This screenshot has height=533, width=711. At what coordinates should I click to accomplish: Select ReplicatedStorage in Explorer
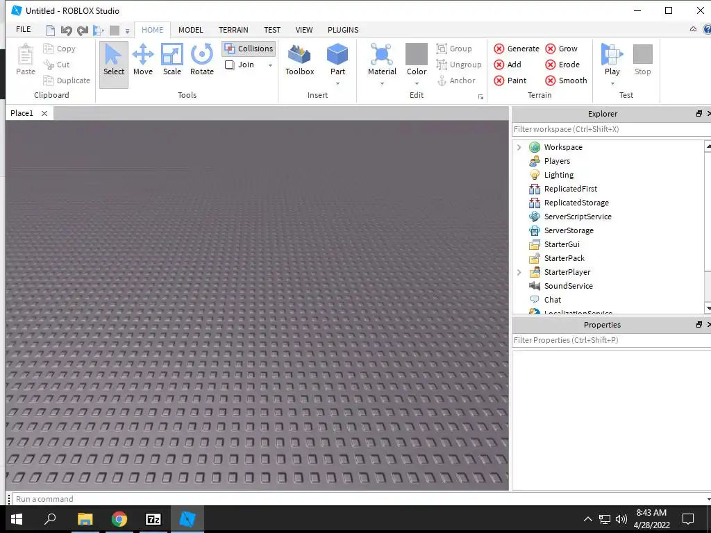tap(576, 203)
